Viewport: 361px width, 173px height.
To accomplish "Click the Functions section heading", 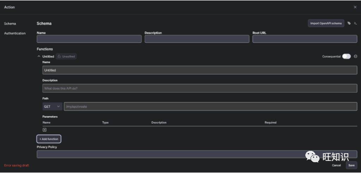I will [45, 49].
